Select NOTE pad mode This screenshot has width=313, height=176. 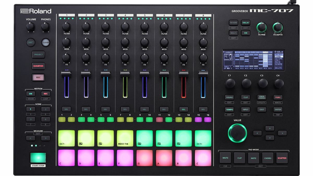coord(253,158)
